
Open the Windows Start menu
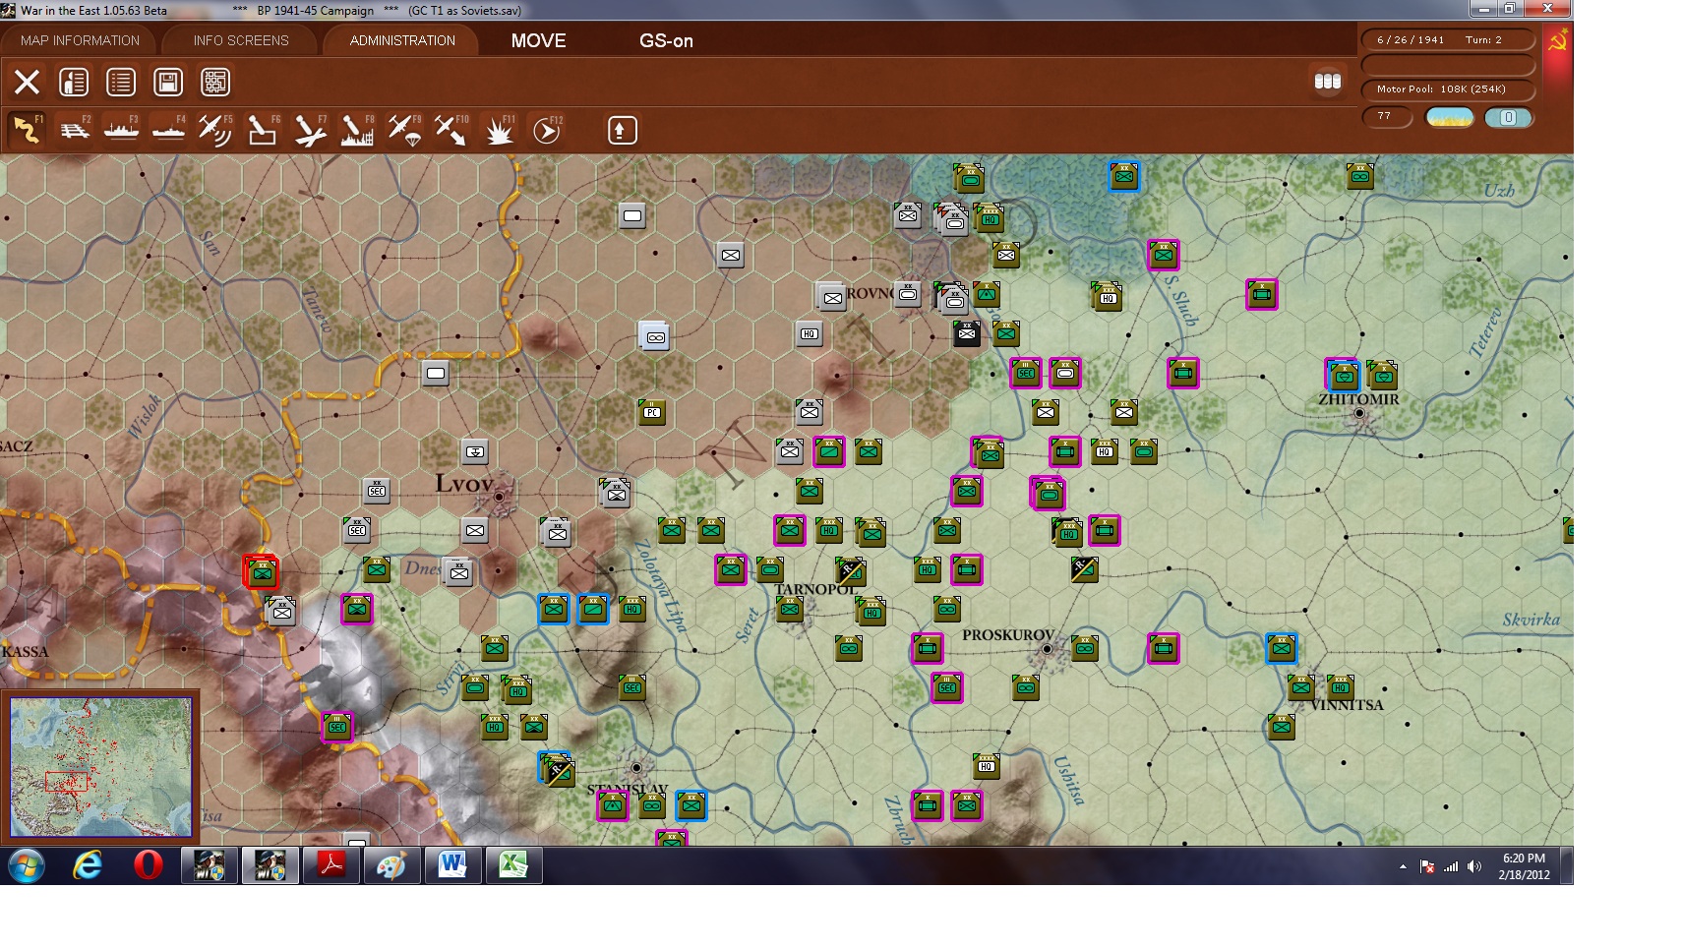tap(26, 866)
